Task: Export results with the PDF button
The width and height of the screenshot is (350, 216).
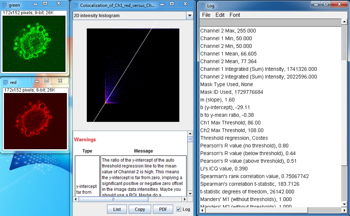Action: tap(163, 209)
